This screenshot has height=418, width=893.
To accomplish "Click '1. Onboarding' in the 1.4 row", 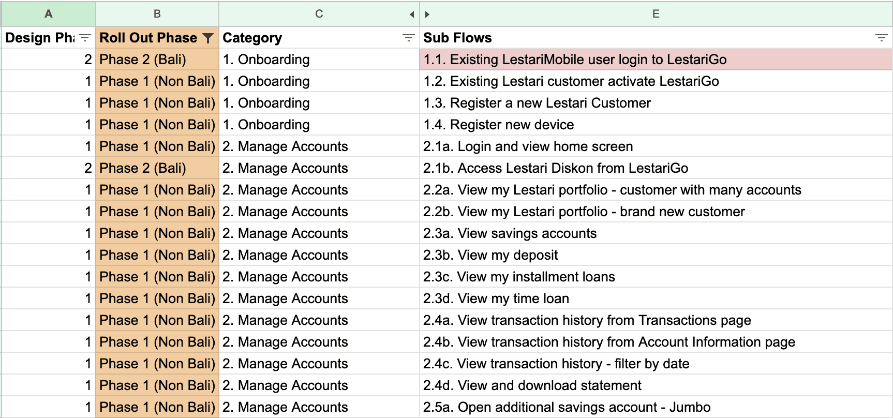I will click(x=319, y=125).
